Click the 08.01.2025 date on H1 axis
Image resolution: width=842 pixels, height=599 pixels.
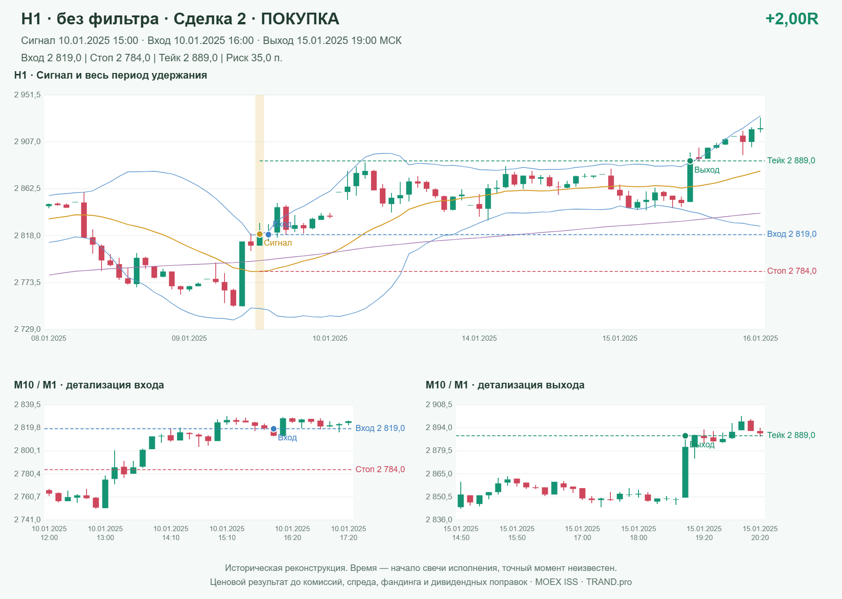point(49,338)
